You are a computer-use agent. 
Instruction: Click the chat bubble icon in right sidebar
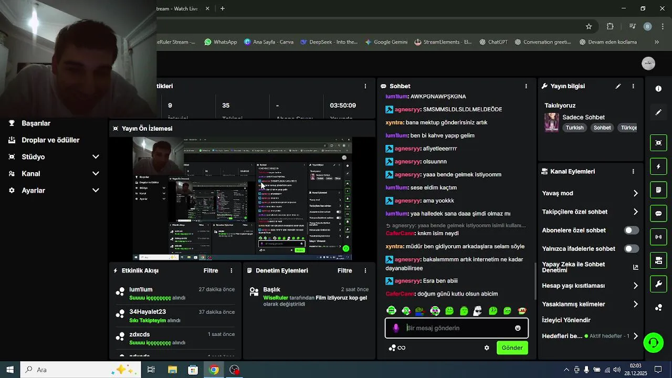coord(658,214)
